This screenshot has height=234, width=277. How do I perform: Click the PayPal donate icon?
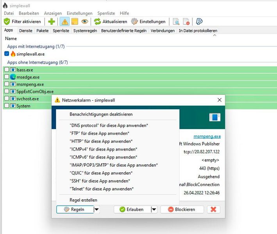(x=199, y=21)
